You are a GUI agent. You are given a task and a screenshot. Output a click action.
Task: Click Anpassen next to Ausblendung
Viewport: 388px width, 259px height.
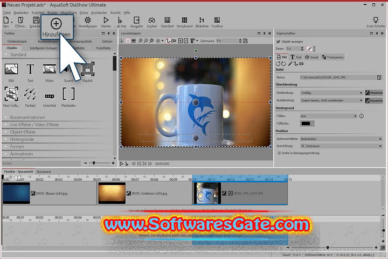tap(374, 100)
